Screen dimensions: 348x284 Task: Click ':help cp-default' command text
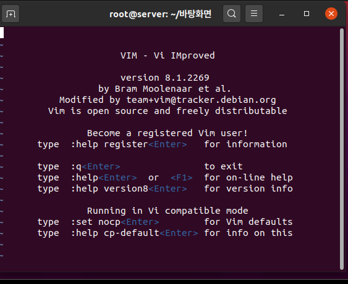[115, 233]
